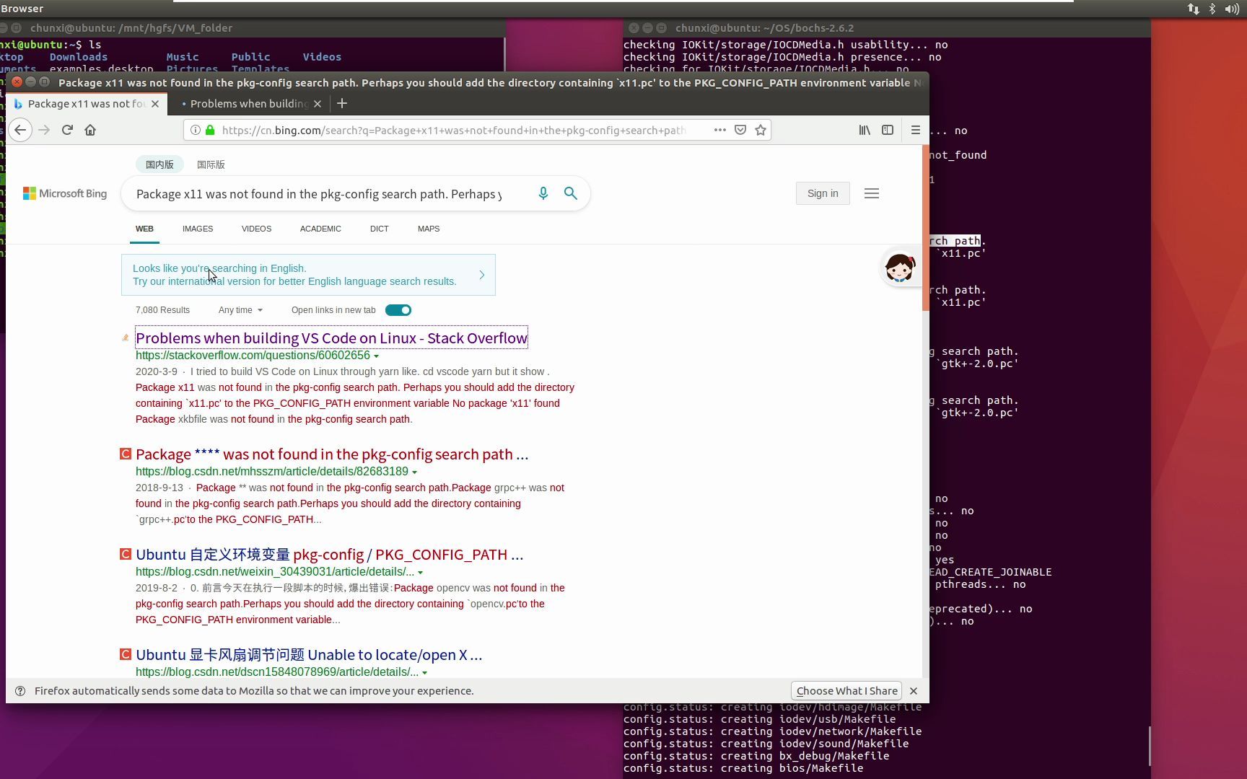1247x779 pixels.
Task: Open 'Ubuntu 自定义环境变量 pkg-config' result
Action: [x=330, y=555]
